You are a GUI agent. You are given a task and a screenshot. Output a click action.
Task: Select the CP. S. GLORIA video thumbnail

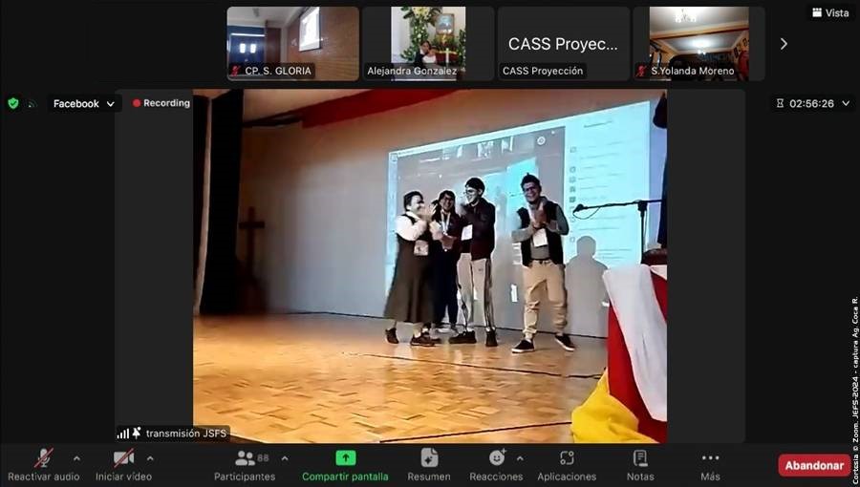coord(293,44)
